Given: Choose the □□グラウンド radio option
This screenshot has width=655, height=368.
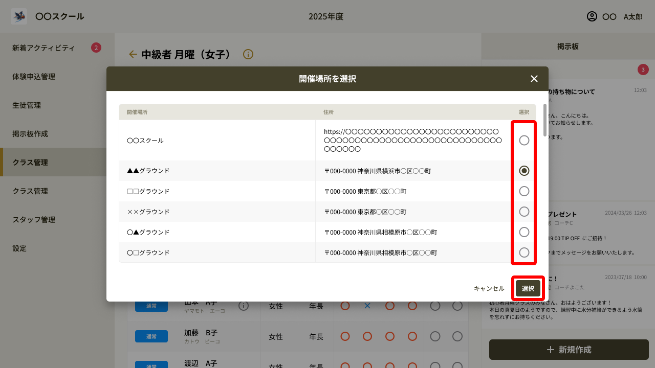Looking at the screenshot, I should tap(524, 191).
